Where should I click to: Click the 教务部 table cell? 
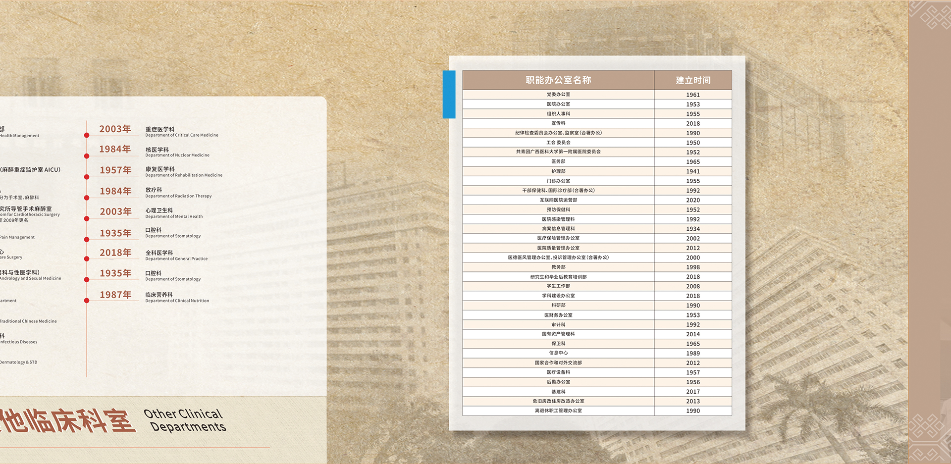[x=558, y=267]
